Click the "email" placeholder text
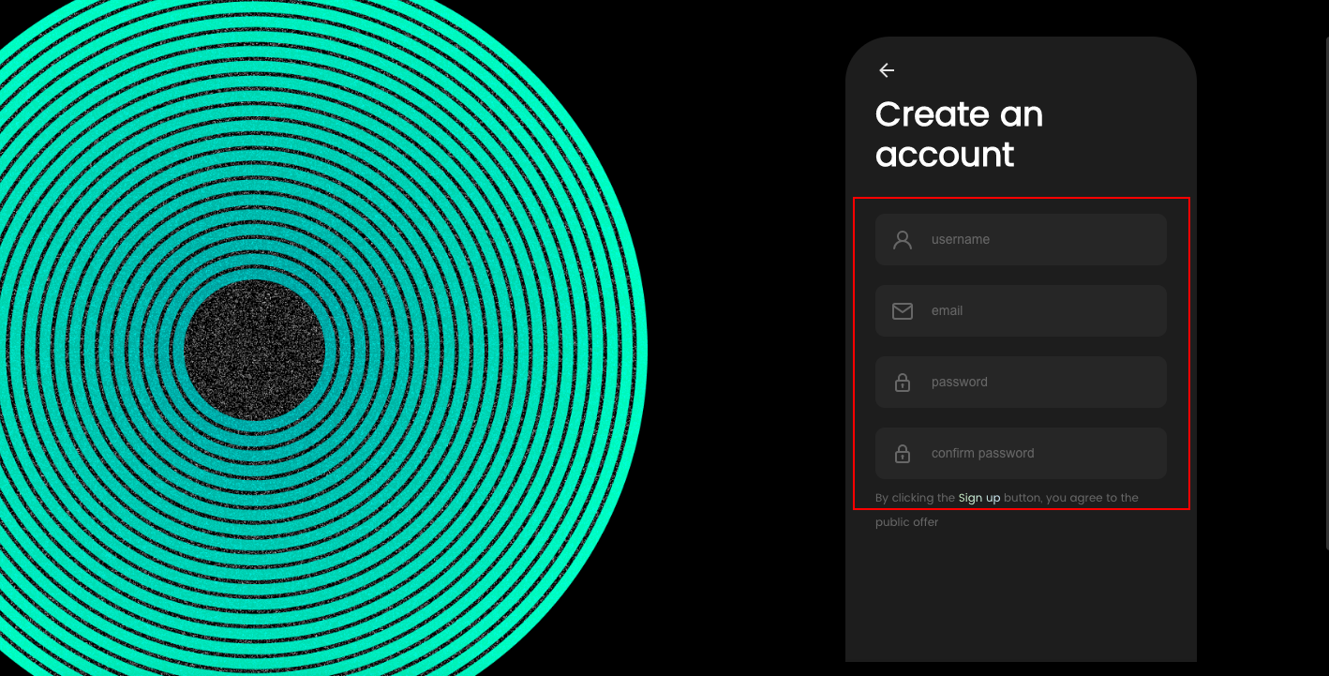The width and height of the screenshot is (1329, 676). 947,311
